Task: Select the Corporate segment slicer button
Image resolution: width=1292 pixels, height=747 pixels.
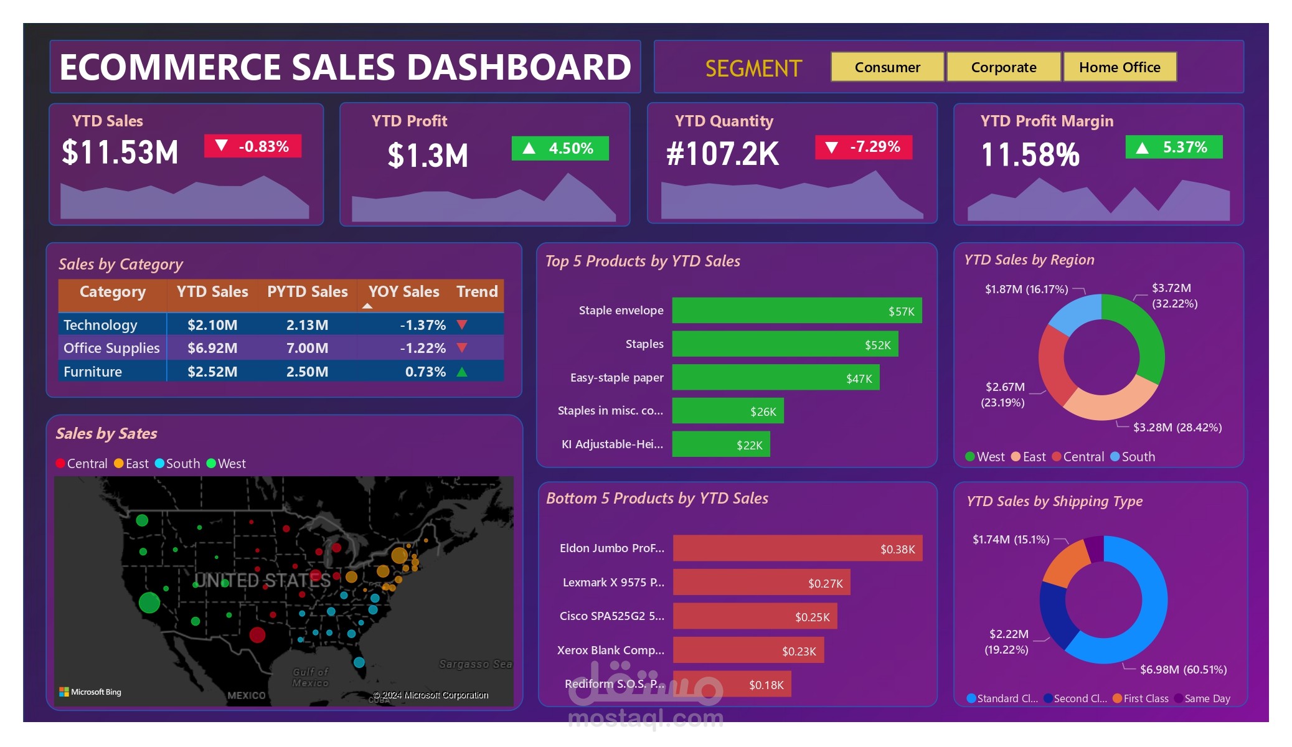Action: [x=1003, y=67]
